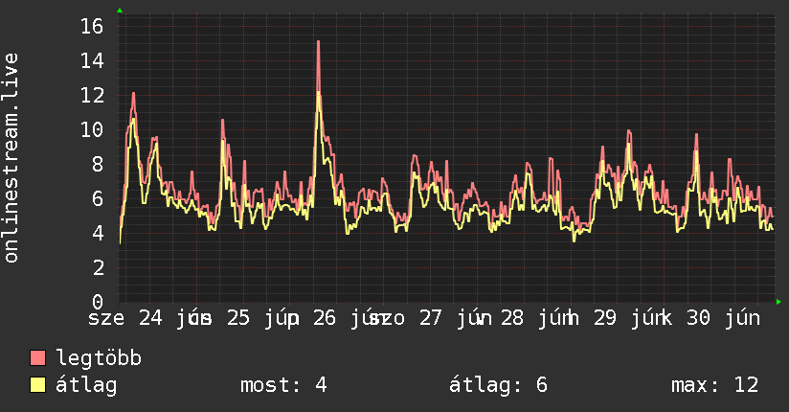Click the green arrow at right end of x-axis
This screenshot has height=412, width=789.
point(778,302)
